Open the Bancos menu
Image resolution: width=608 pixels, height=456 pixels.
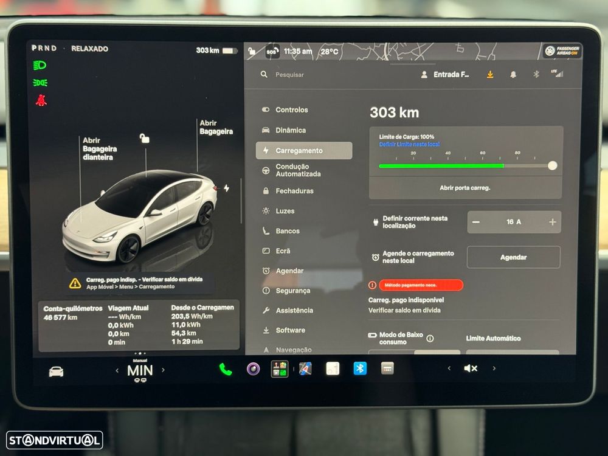point(281,231)
